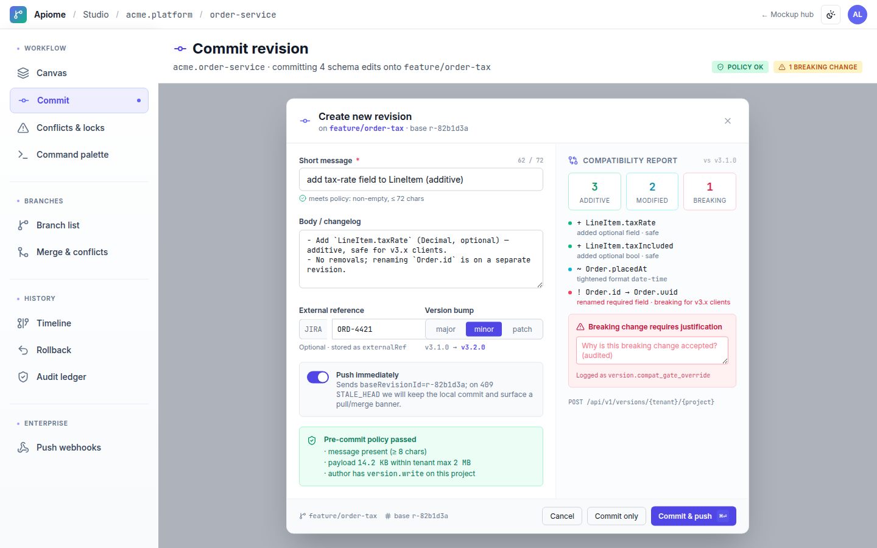Image resolution: width=877 pixels, height=548 pixels.
Task: Click the LineItem.taxIncluded report entry
Action: 652,251
